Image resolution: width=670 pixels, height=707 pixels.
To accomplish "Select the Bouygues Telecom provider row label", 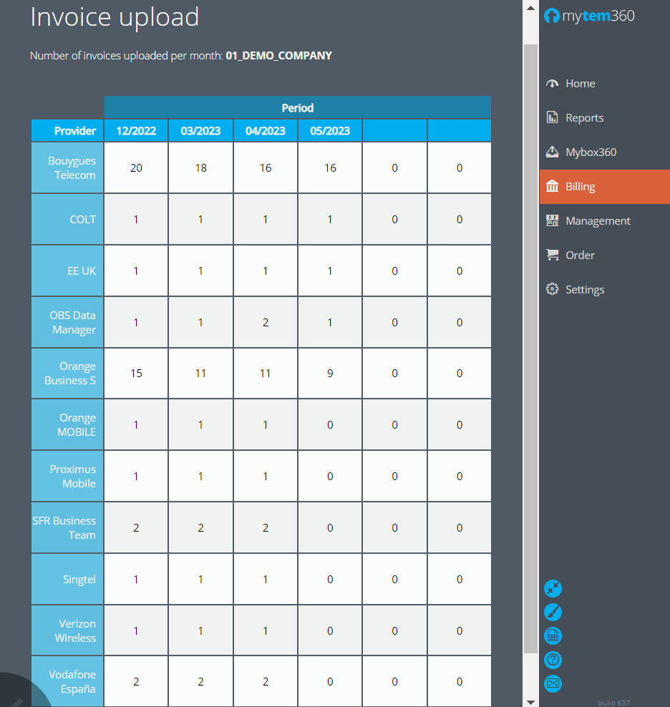I will point(68,167).
